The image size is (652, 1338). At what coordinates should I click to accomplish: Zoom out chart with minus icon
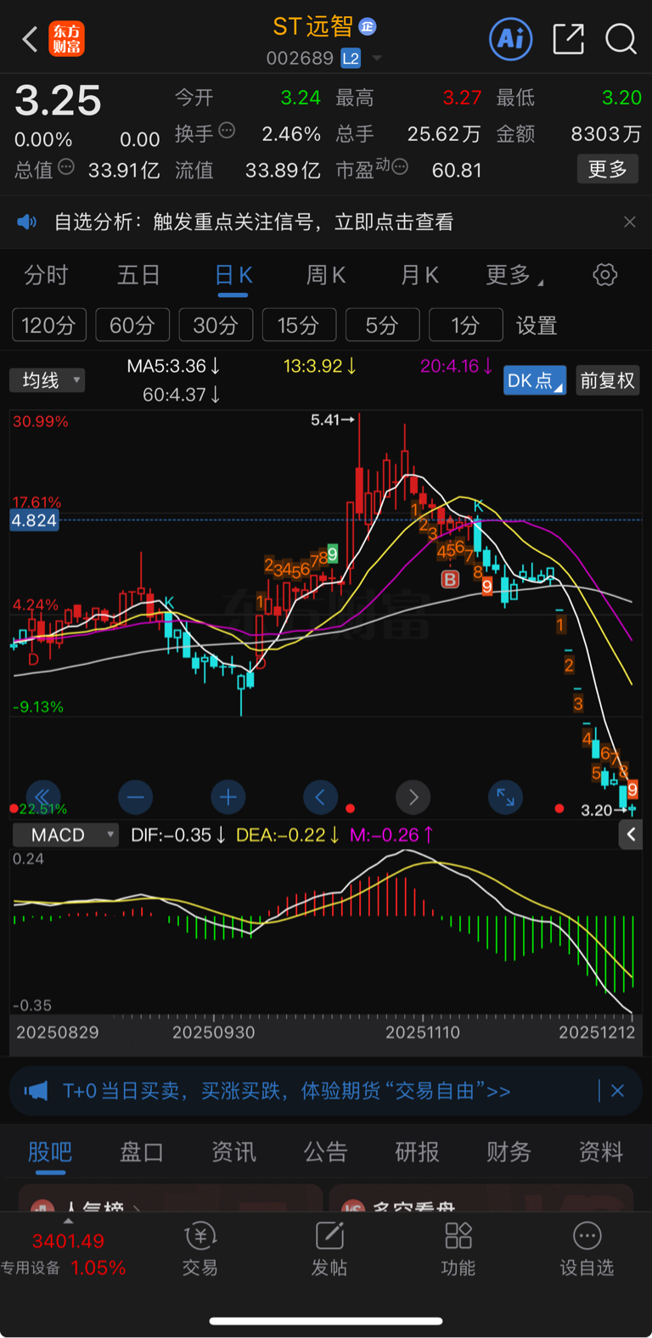point(135,797)
